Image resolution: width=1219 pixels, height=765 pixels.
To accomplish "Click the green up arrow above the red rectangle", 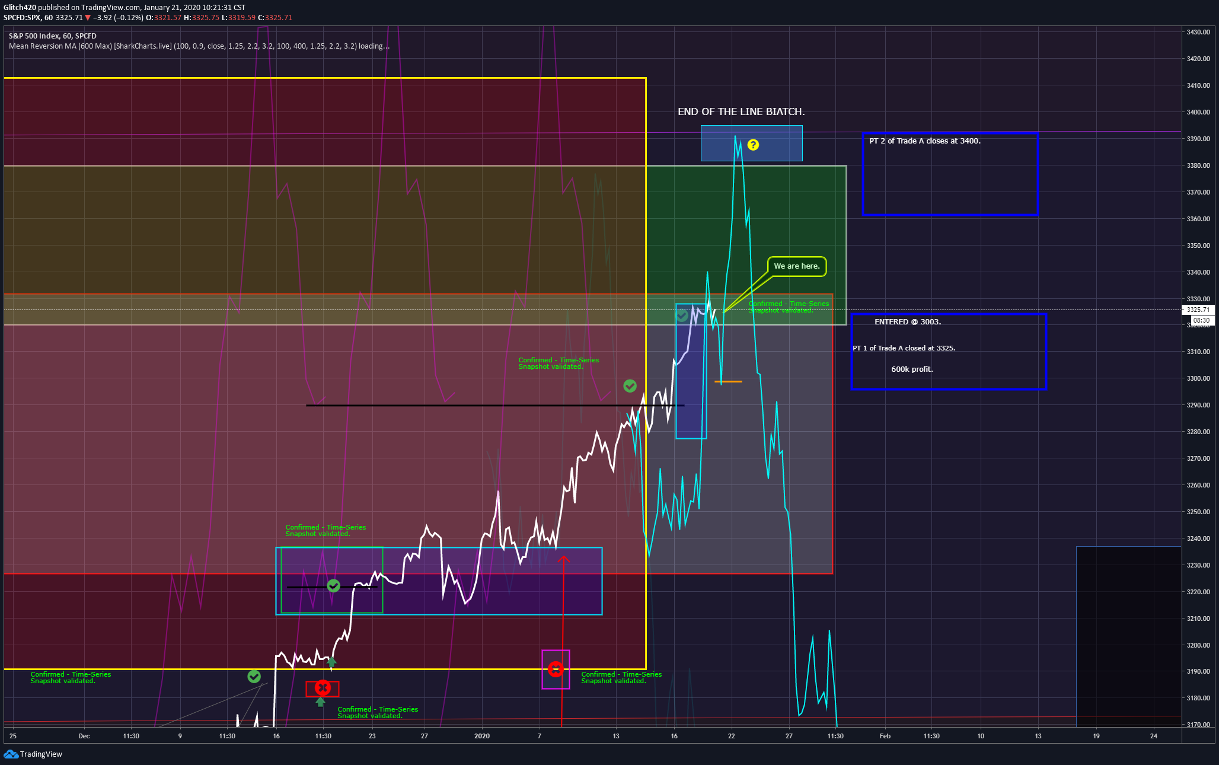I will click(x=331, y=662).
